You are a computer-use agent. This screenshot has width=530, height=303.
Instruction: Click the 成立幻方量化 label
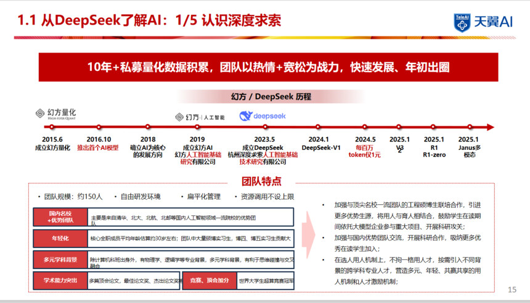click(52, 148)
